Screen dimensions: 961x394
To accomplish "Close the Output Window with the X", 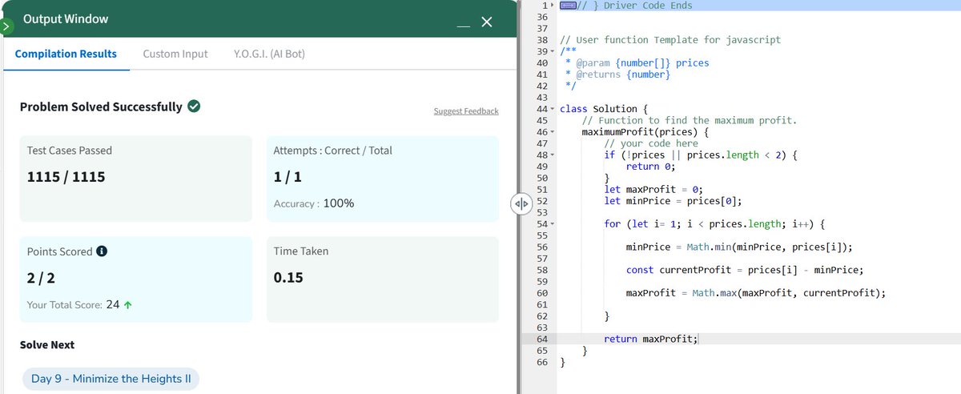I will point(486,22).
